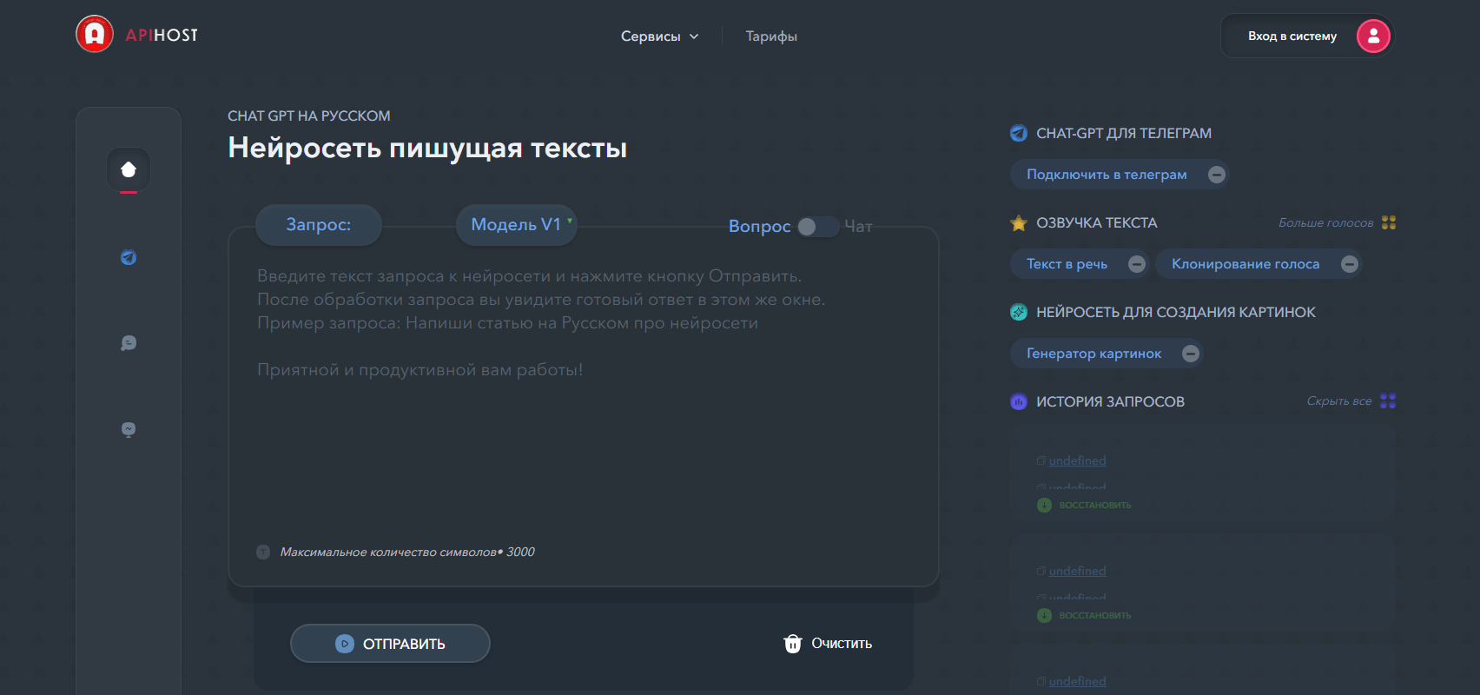The width and height of the screenshot is (1480, 695).
Task: Click the grid icon beside Скрыть все
Action: pyautogui.click(x=1388, y=400)
